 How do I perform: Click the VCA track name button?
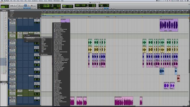coord(13,32)
